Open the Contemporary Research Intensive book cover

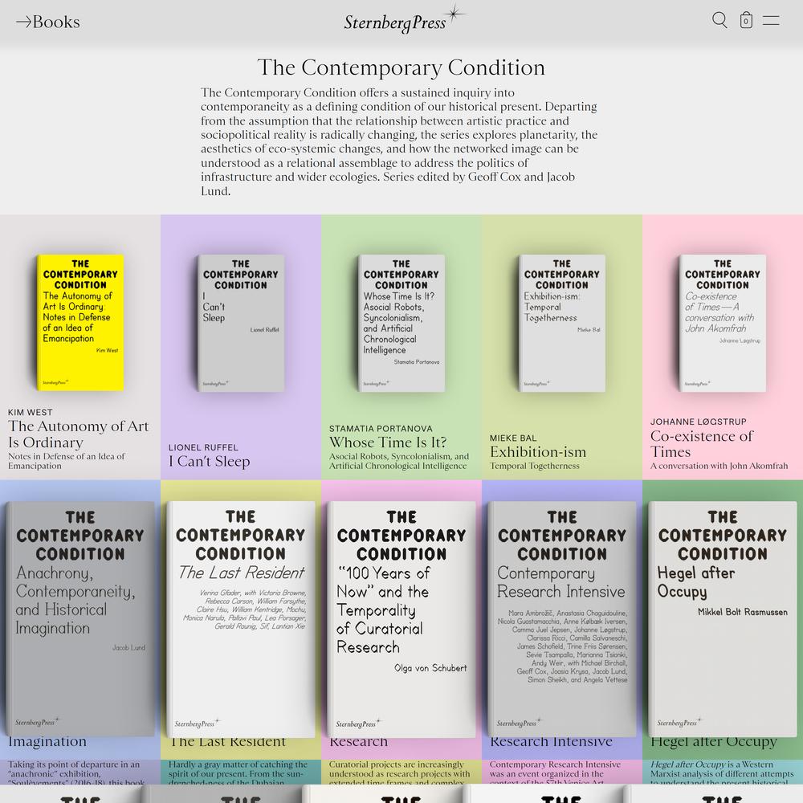[562, 618]
